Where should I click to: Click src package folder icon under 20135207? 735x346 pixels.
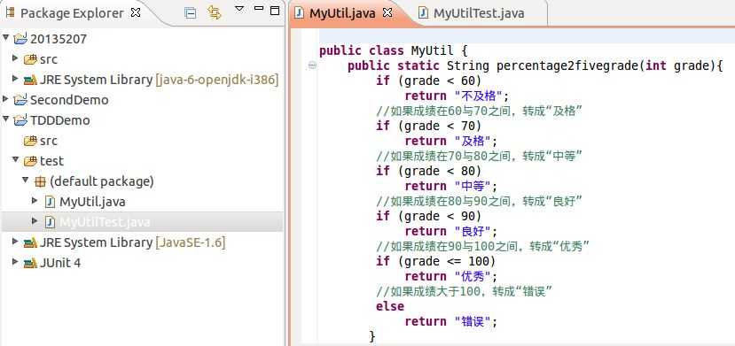coord(30,59)
